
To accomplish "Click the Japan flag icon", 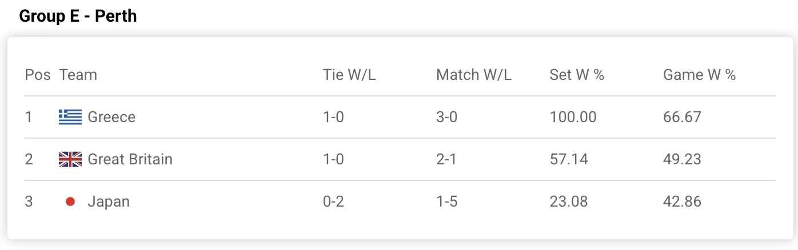I will 70,201.
